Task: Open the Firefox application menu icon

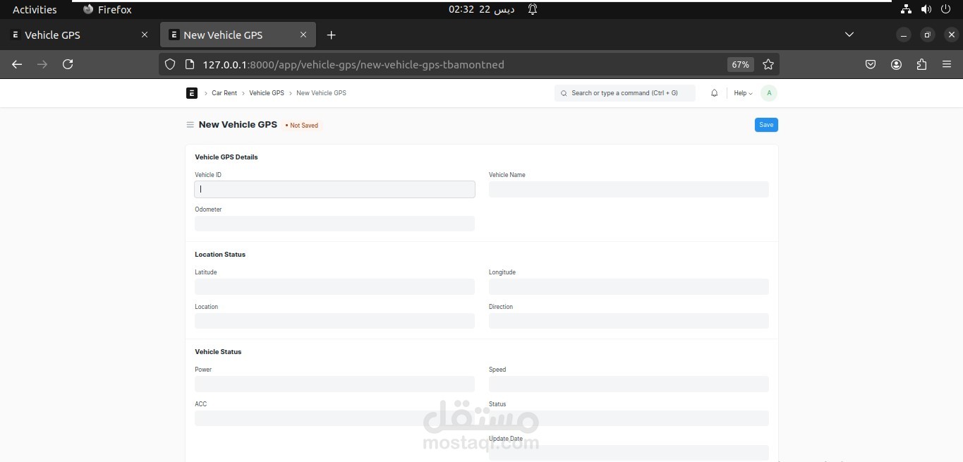Action: point(947,64)
